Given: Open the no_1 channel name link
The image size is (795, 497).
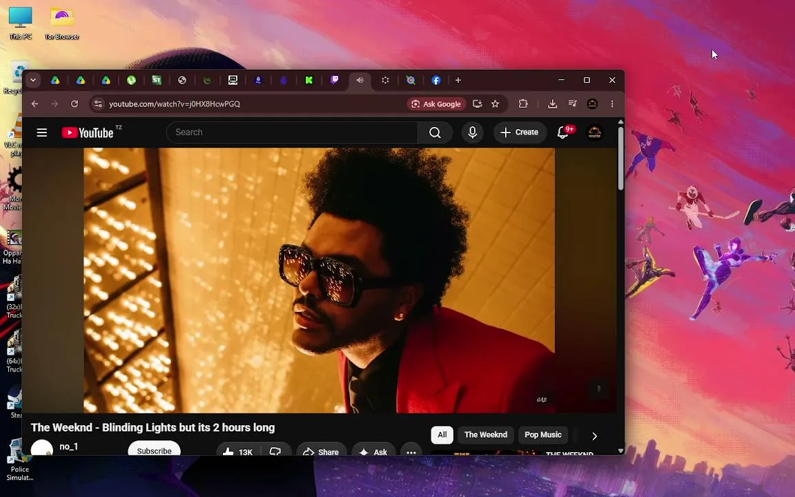Looking at the screenshot, I should (x=69, y=447).
